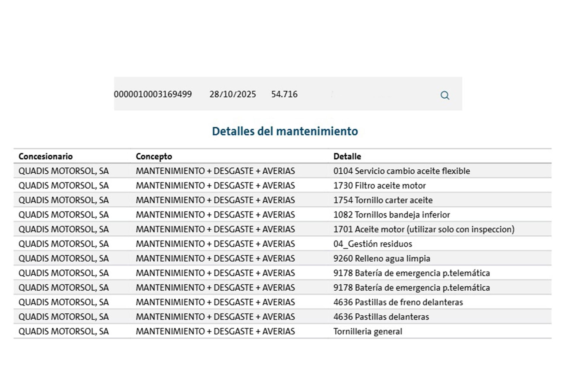This screenshot has width=570, height=374.
Task: Click Concepto cell in Gestión residuos row
Action: [215, 244]
